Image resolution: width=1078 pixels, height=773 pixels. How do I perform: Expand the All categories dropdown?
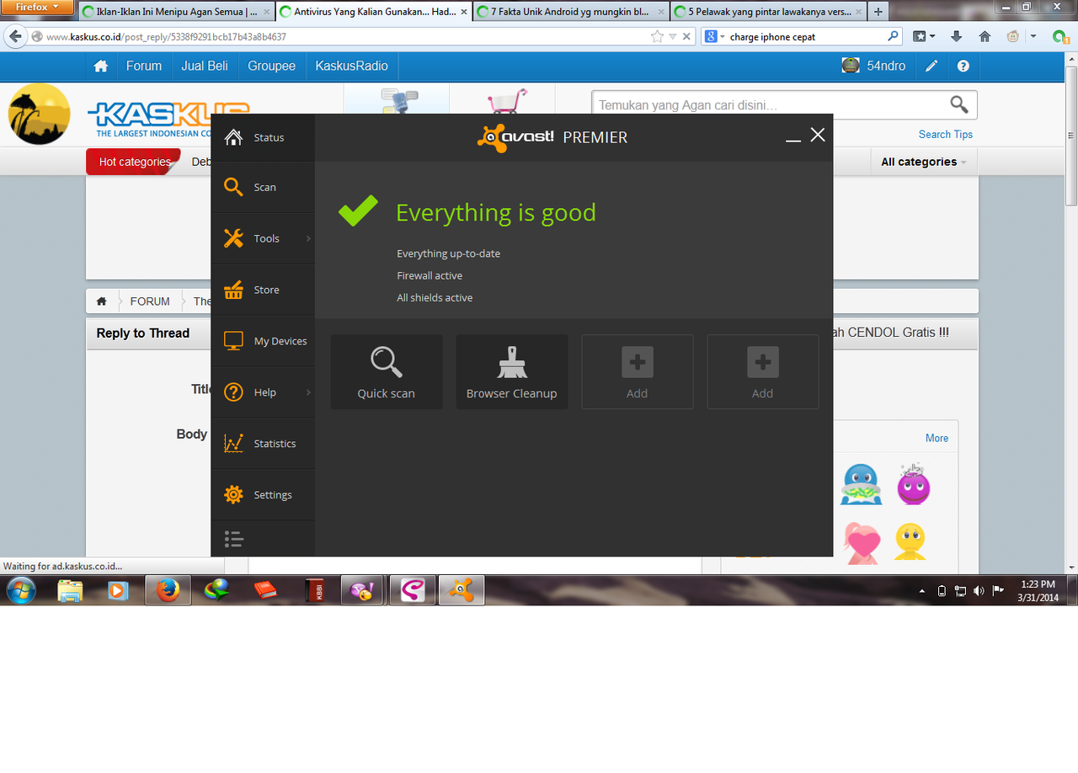click(924, 162)
